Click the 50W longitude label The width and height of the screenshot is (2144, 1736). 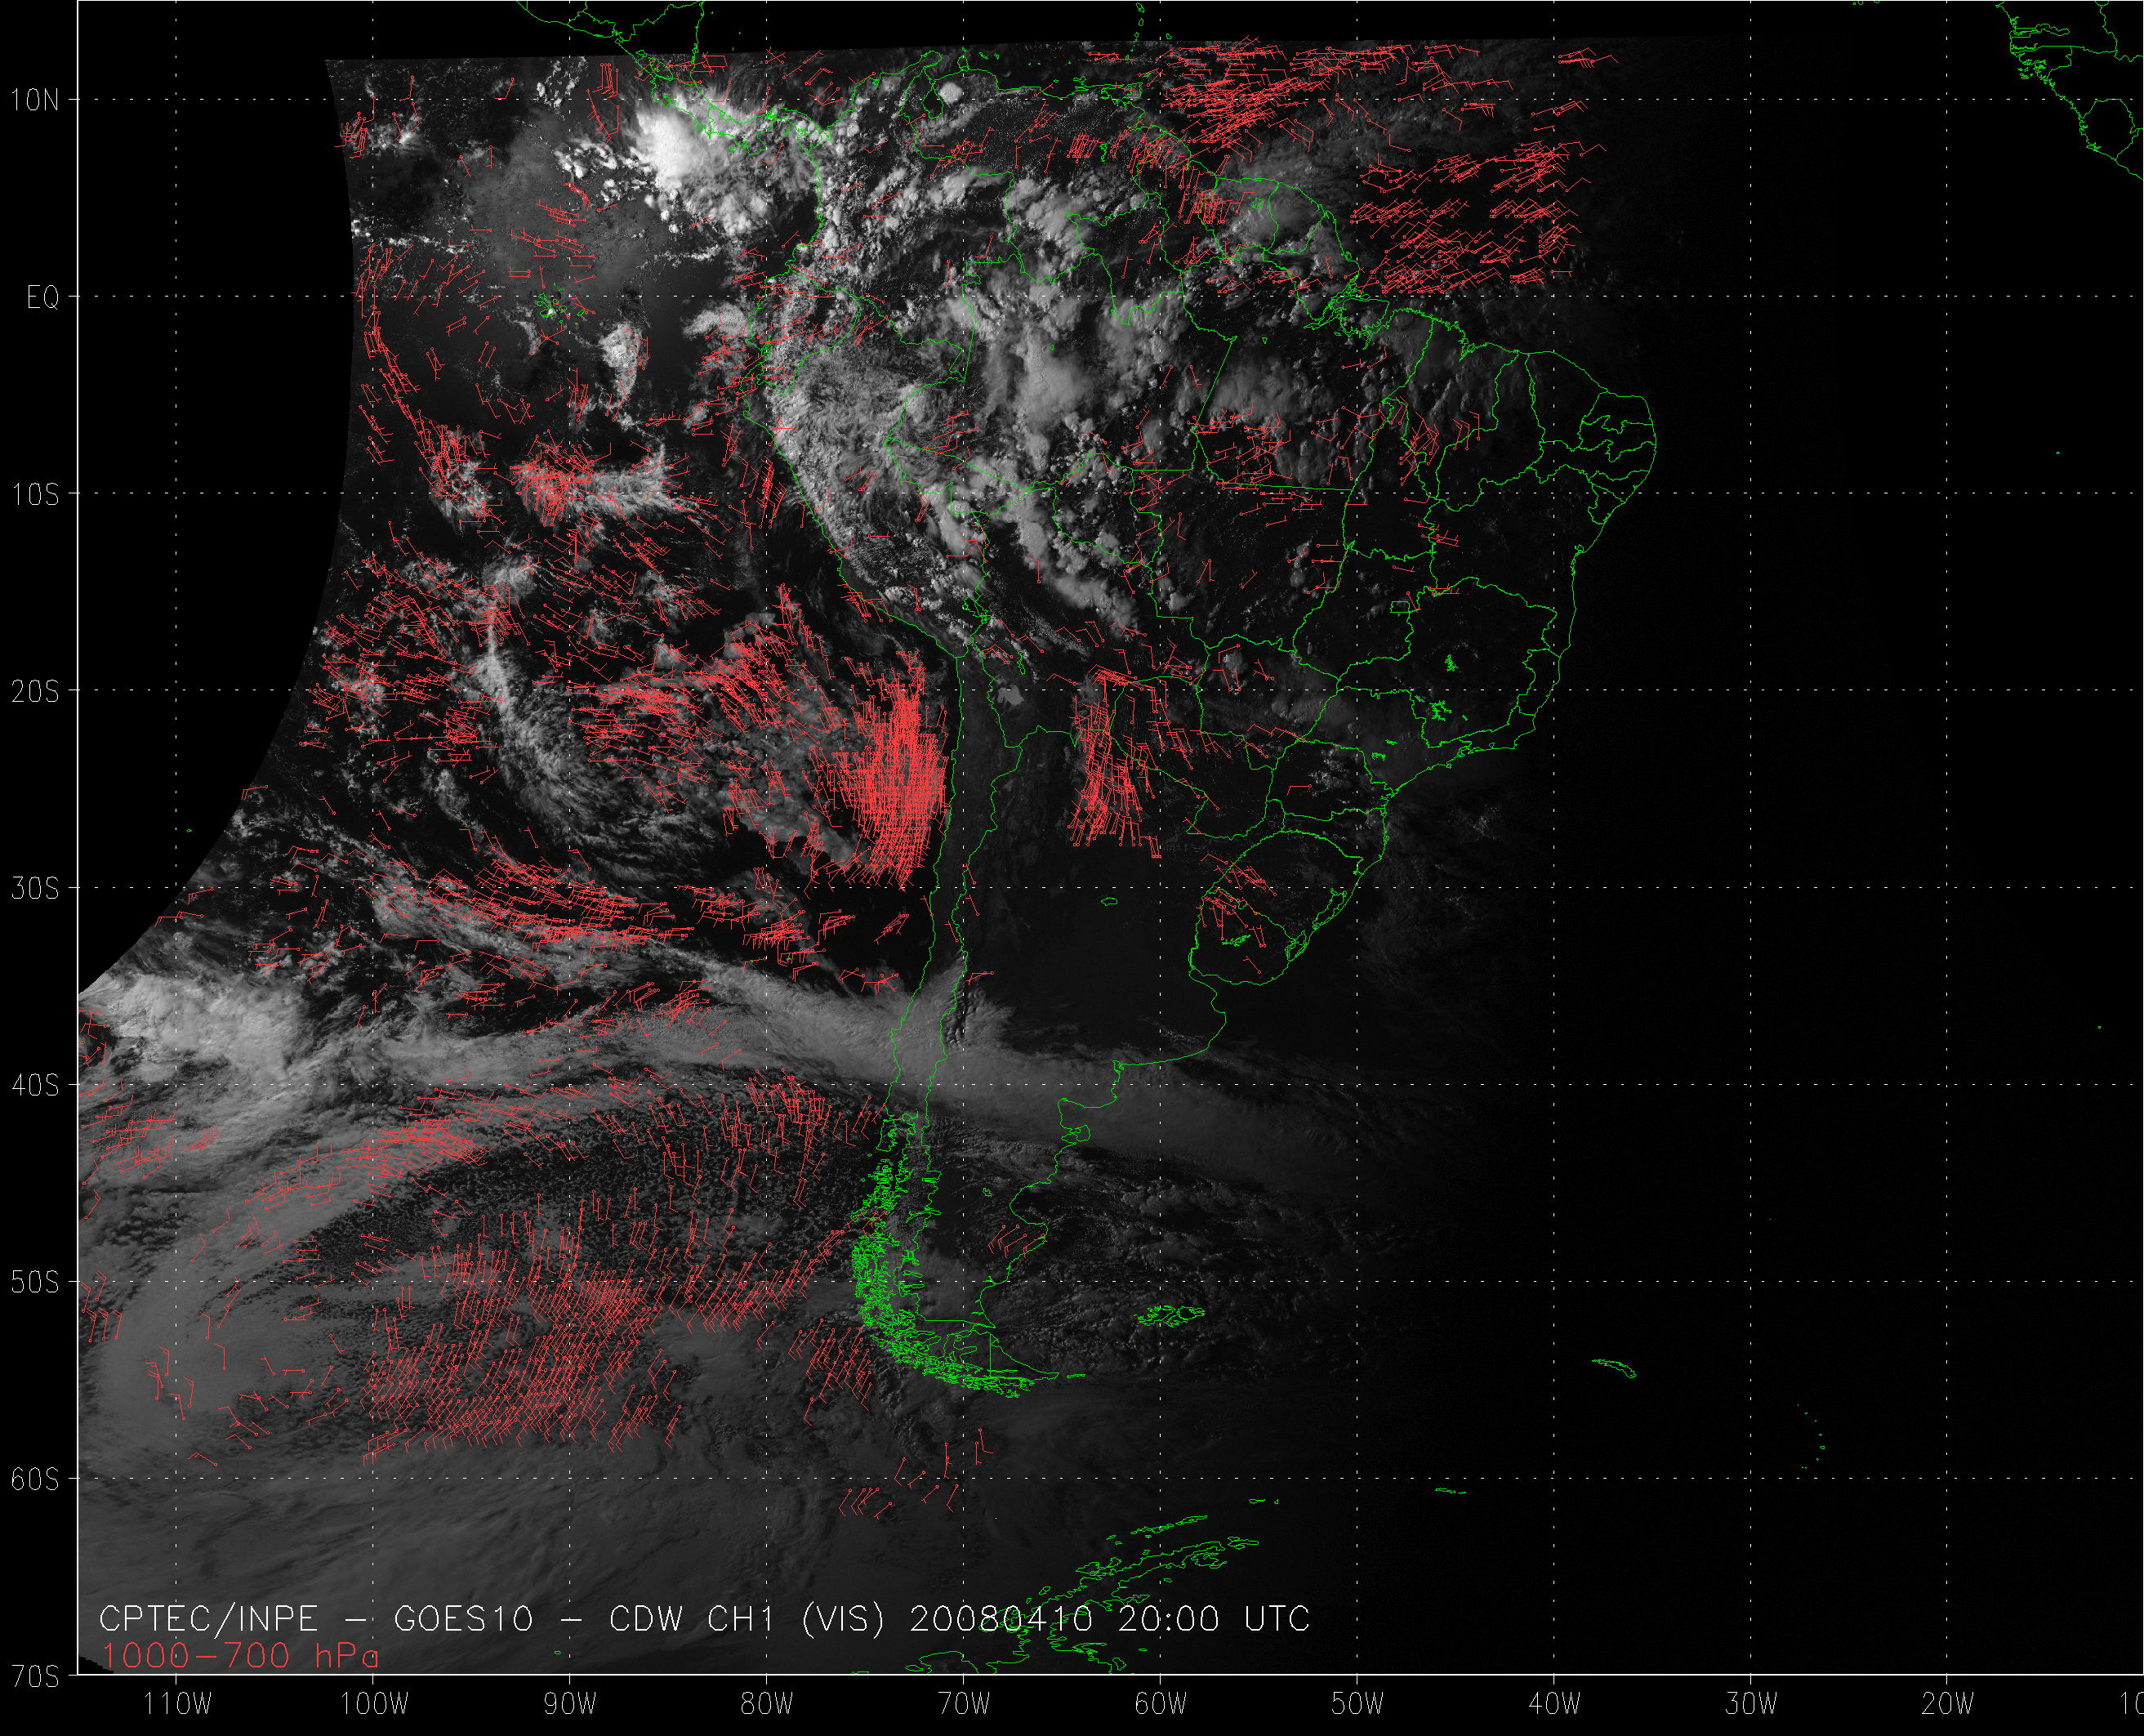1357,1704
